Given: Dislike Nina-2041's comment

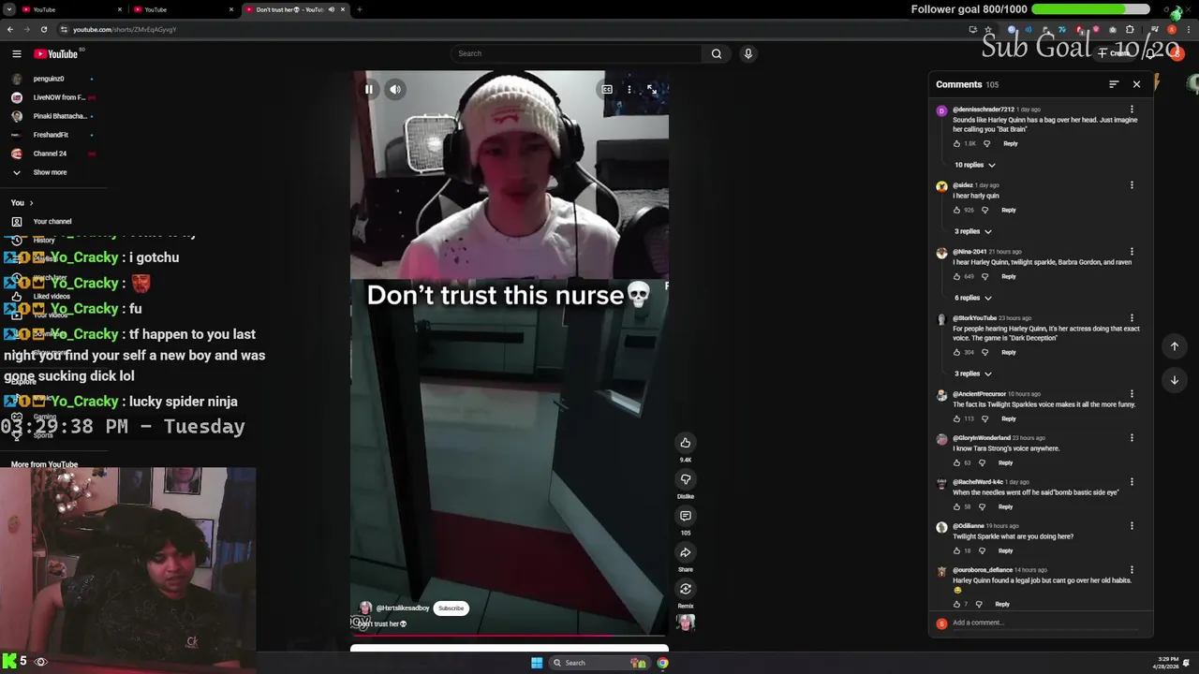Looking at the screenshot, I should (984, 276).
